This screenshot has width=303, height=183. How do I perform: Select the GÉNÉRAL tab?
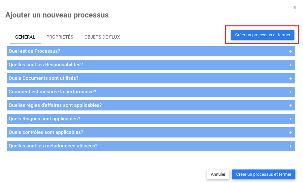tap(25, 37)
